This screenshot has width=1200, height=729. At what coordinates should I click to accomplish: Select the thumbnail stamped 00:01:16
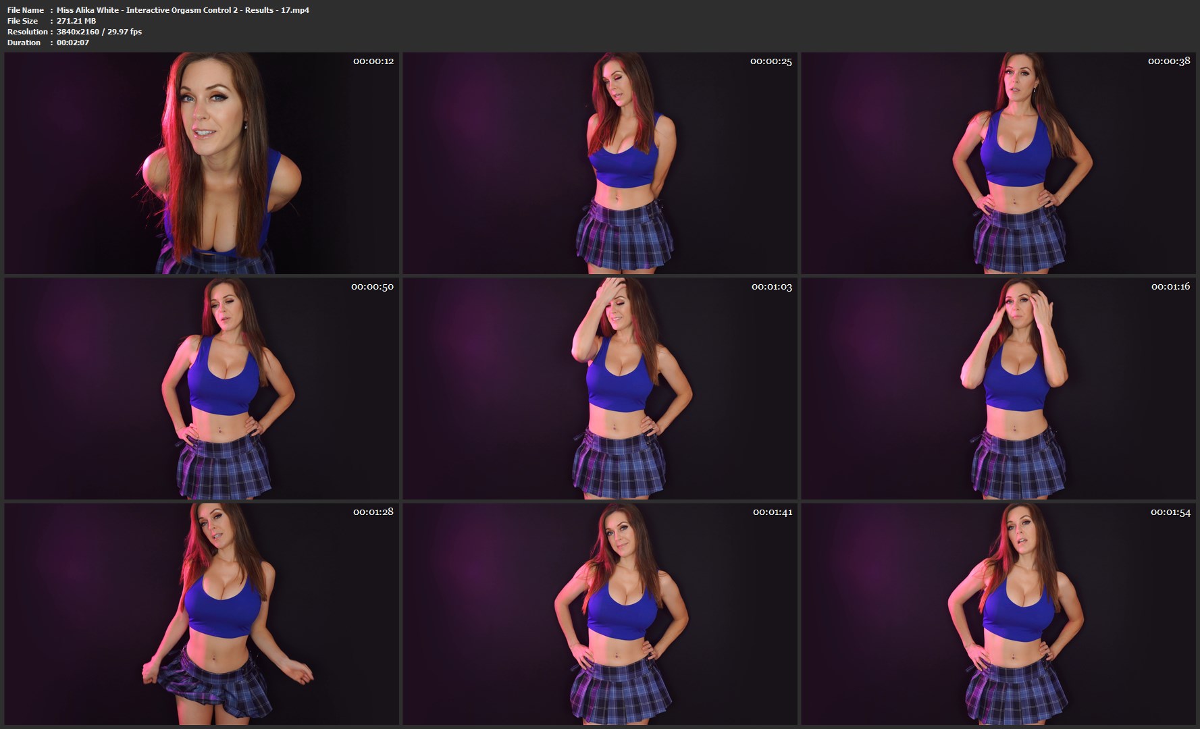click(x=998, y=389)
